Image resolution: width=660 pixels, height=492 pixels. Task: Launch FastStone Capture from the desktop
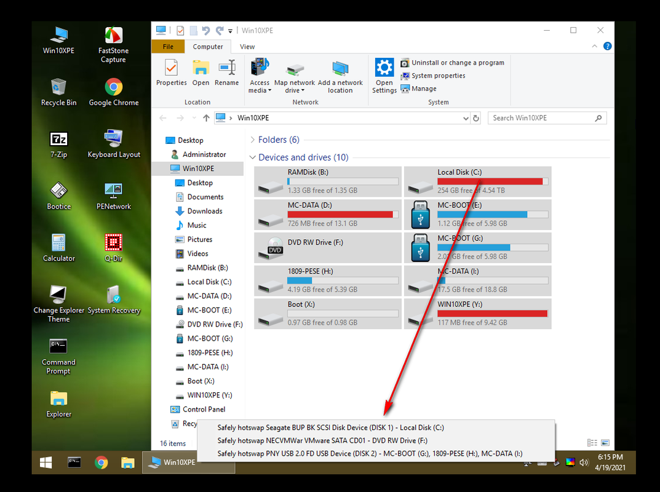[113, 44]
